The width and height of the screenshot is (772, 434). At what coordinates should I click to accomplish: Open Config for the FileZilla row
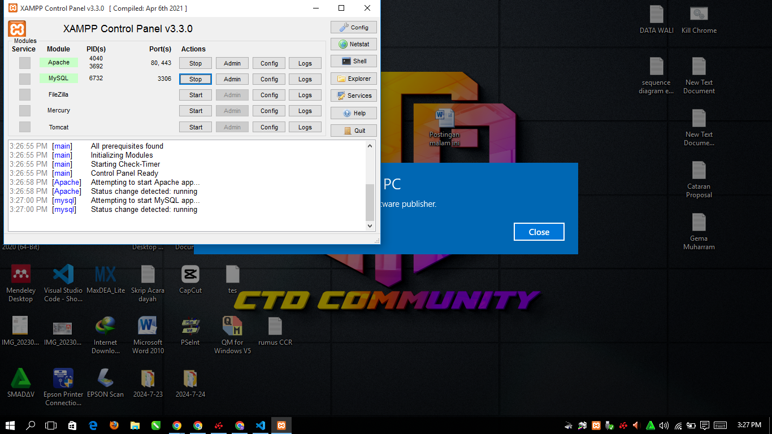point(269,95)
